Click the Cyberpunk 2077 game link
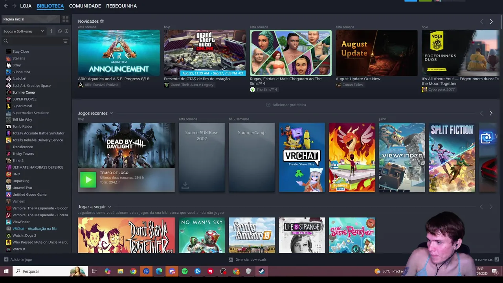The width and height of the screenshot is (503, 283). pyautogui.click(x=441, y=90)
